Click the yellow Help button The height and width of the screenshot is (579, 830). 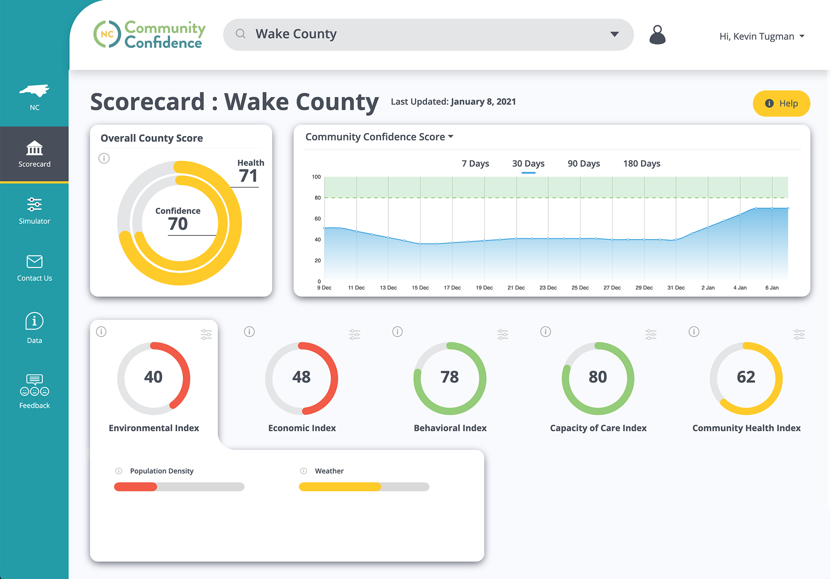click(781, 103)
